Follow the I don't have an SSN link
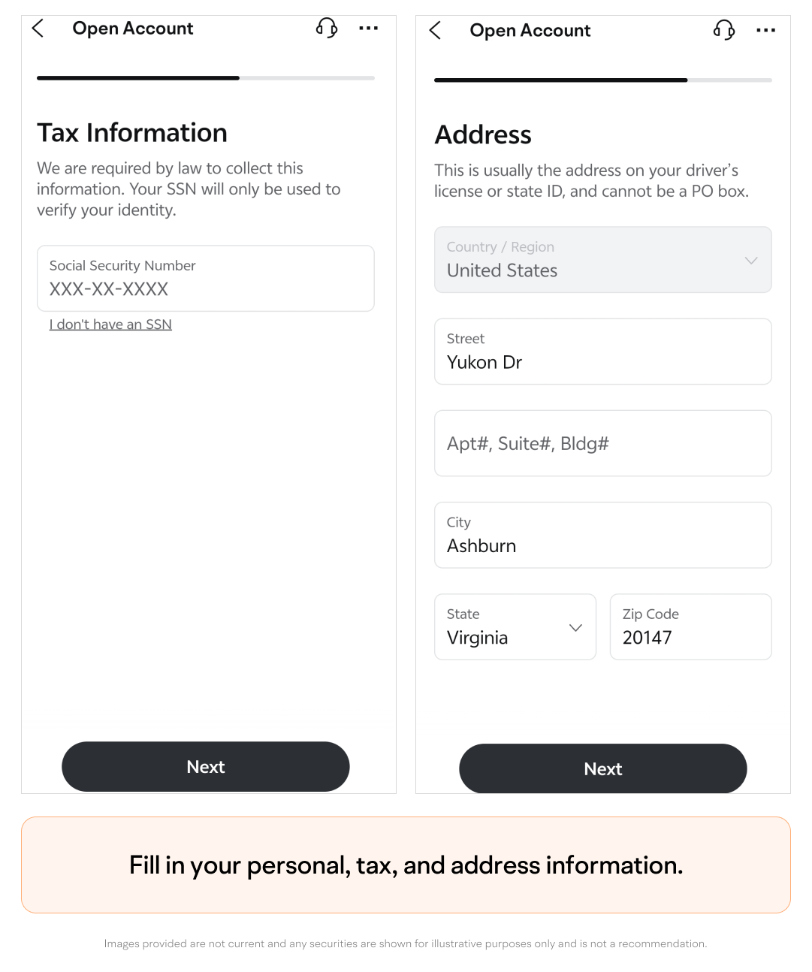 [110, 325]
